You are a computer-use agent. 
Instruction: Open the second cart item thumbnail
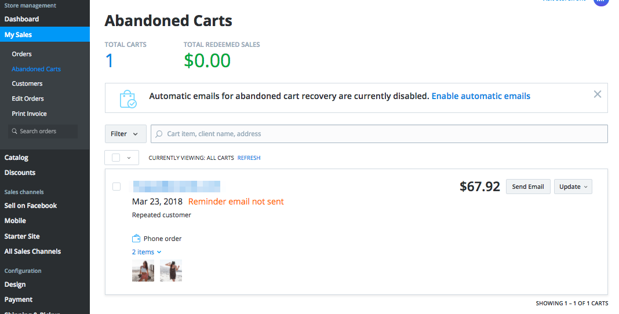tap(171, 271)
